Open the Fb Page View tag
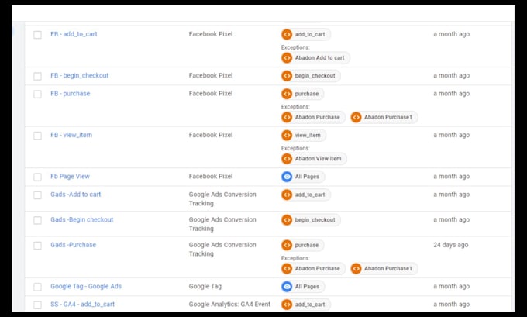The image size is (527, 317). pos(70,176)
